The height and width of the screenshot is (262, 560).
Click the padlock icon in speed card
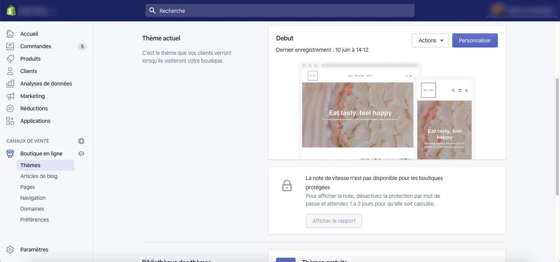tap(287, 185)
